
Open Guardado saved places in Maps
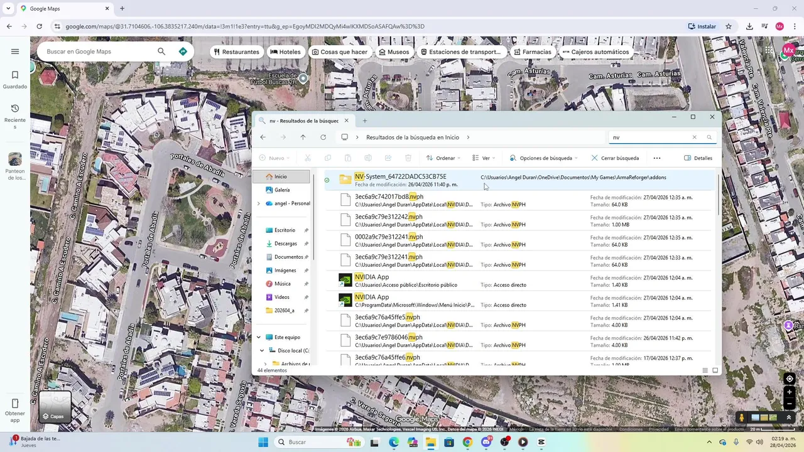[15, 80]
